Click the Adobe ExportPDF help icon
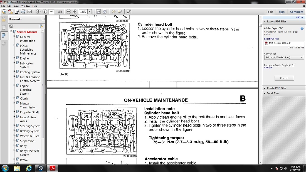The image size is (306, 172). 302,28
